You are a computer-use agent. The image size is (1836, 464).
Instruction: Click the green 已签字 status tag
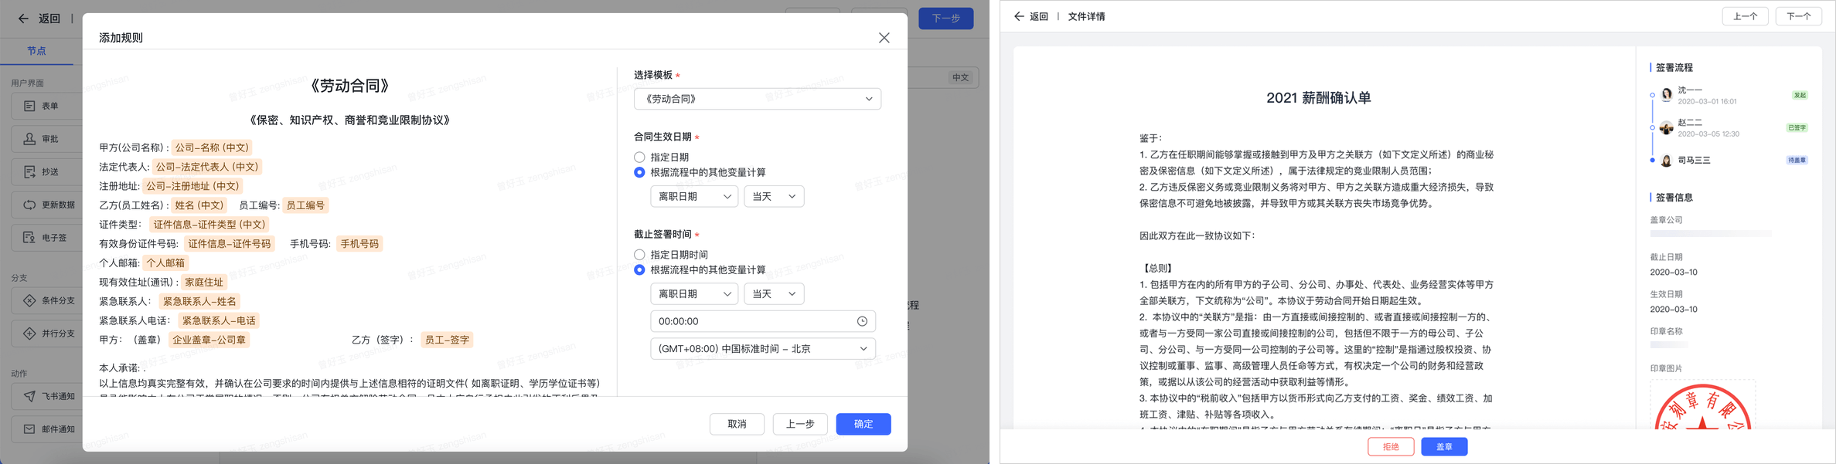point(1797,128)
